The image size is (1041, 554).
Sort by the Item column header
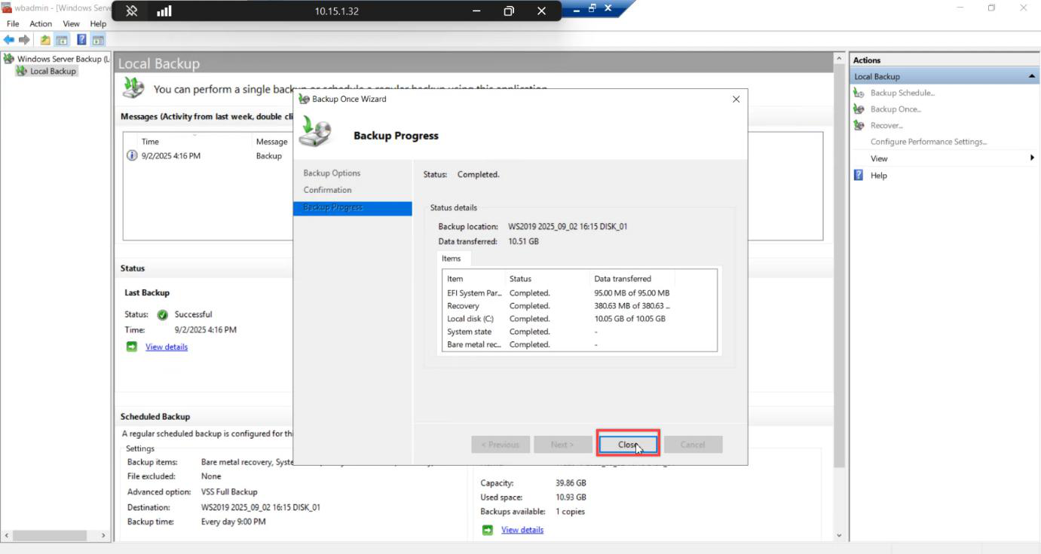click(473, 279)
